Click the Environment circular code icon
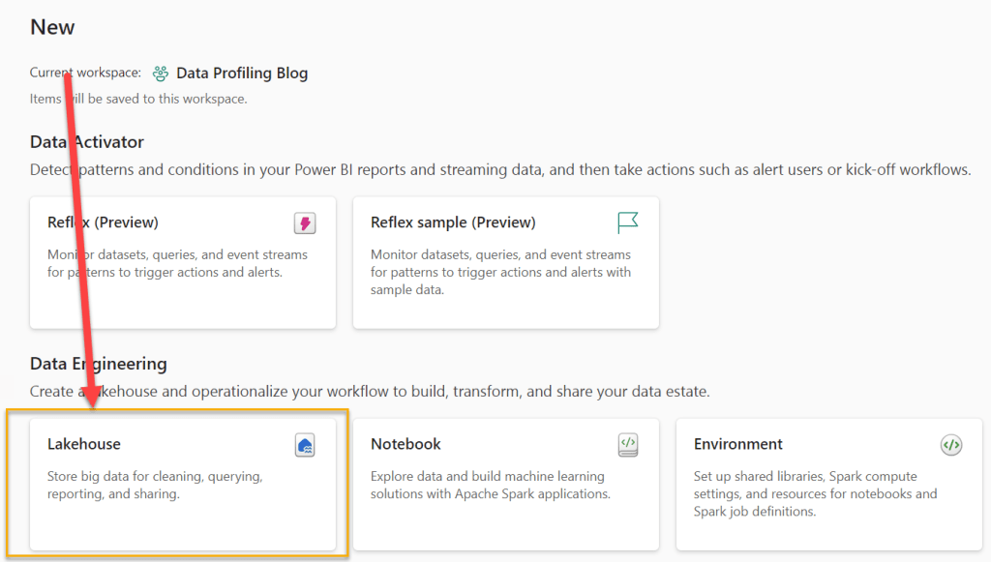 tap(951, 445)
